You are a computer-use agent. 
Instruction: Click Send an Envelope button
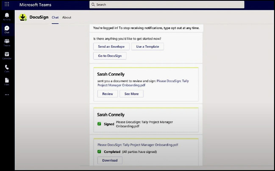111,46
